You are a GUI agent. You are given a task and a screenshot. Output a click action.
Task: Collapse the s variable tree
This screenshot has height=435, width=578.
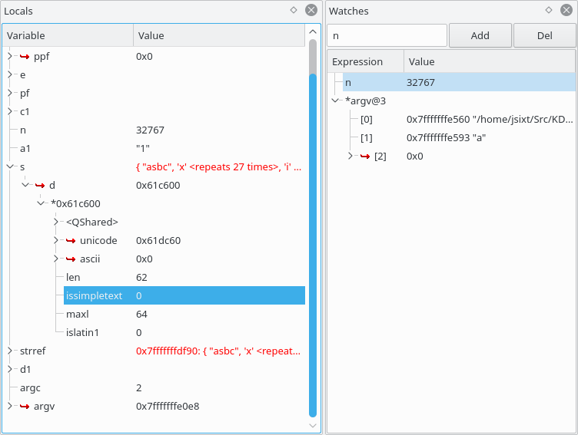click(x=10, y=166)
